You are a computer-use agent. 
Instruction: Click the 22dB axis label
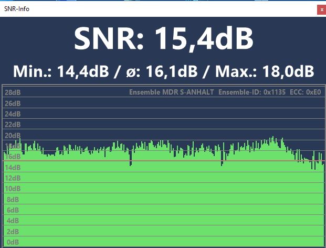coord(13,125)
